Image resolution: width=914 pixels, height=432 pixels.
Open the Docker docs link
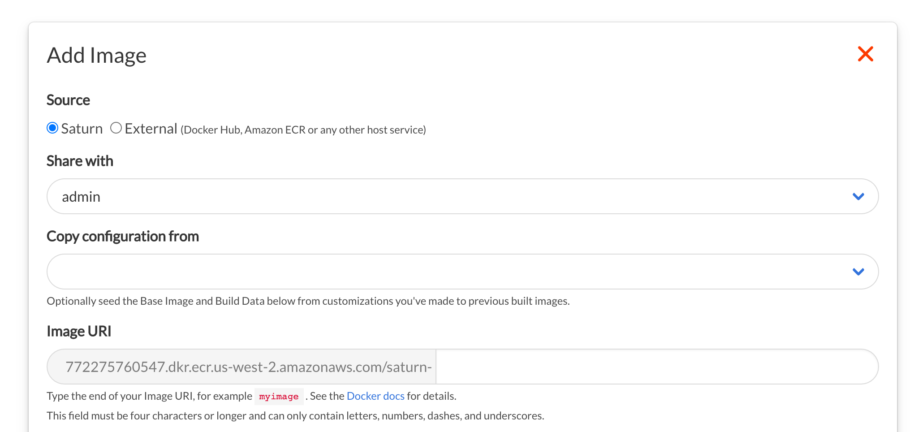(x=375, y=396)
